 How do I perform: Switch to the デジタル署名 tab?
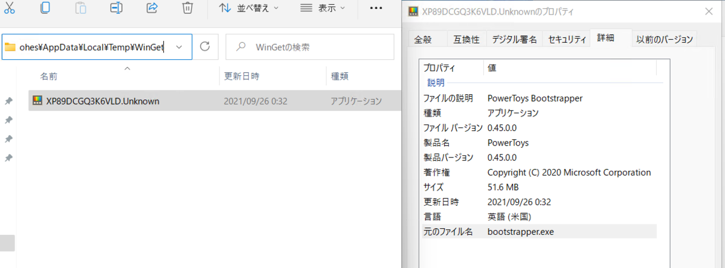[x=514, y=39]
